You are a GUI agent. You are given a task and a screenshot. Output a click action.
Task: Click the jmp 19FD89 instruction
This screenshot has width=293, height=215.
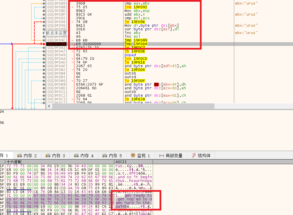pyautogui.click(x=136, y=40)
